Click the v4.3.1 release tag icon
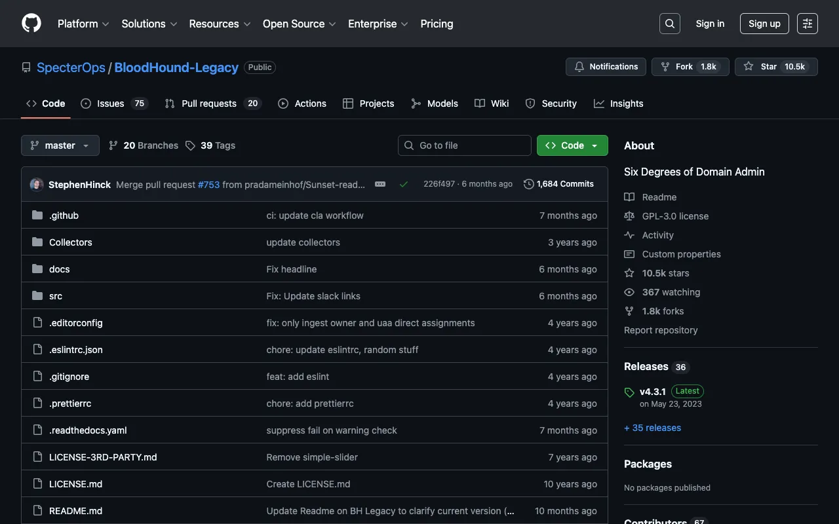The image size is (839, 524). click(x=628, y=391)
